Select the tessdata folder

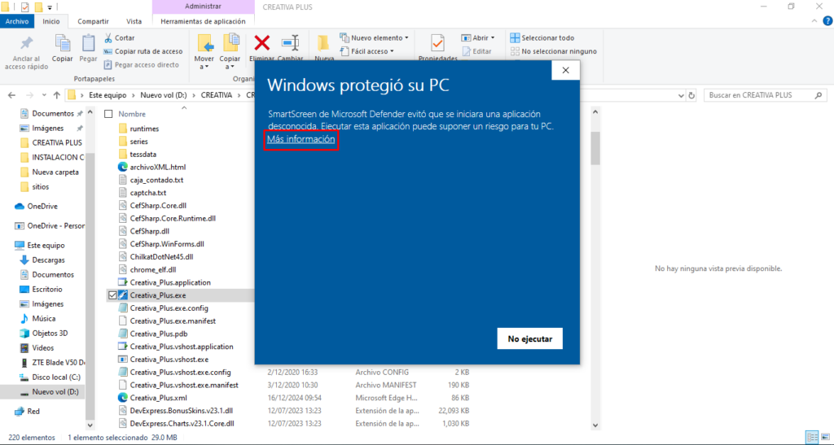tap(143, 154)
